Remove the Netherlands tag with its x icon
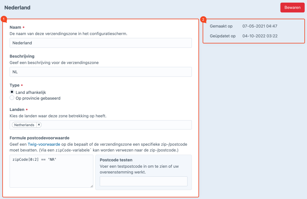Viewport: 307px width, 199px height. pos(39,125)
